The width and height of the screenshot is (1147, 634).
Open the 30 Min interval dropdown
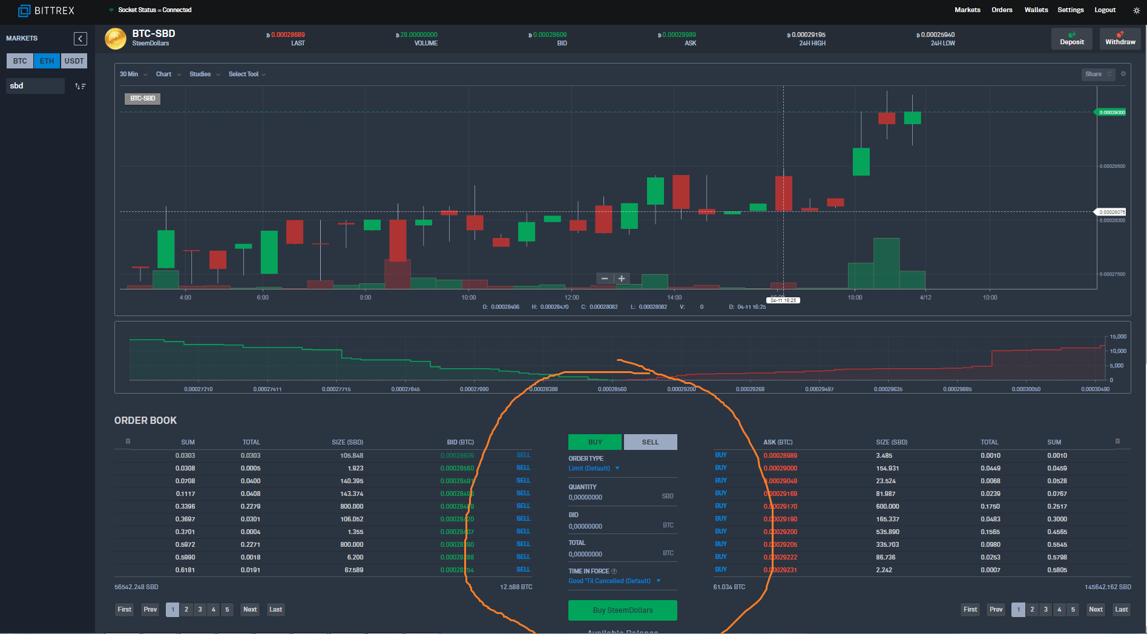133,74
